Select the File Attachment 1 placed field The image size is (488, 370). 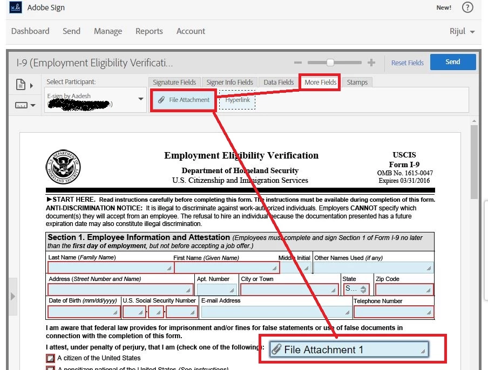pos(349,350)
